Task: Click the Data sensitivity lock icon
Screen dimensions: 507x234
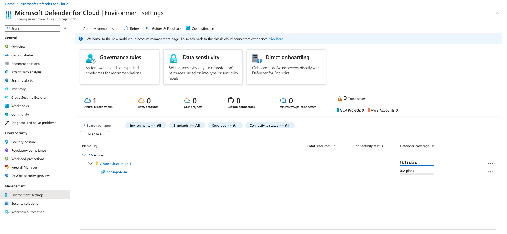Action: point(174,58)
